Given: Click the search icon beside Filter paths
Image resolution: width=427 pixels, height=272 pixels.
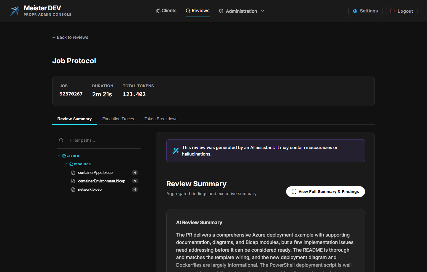Looking at the screenshot, I should [61, 140].
